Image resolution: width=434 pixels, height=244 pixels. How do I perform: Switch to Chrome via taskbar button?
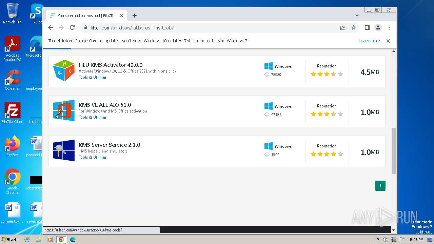[61, 240]
